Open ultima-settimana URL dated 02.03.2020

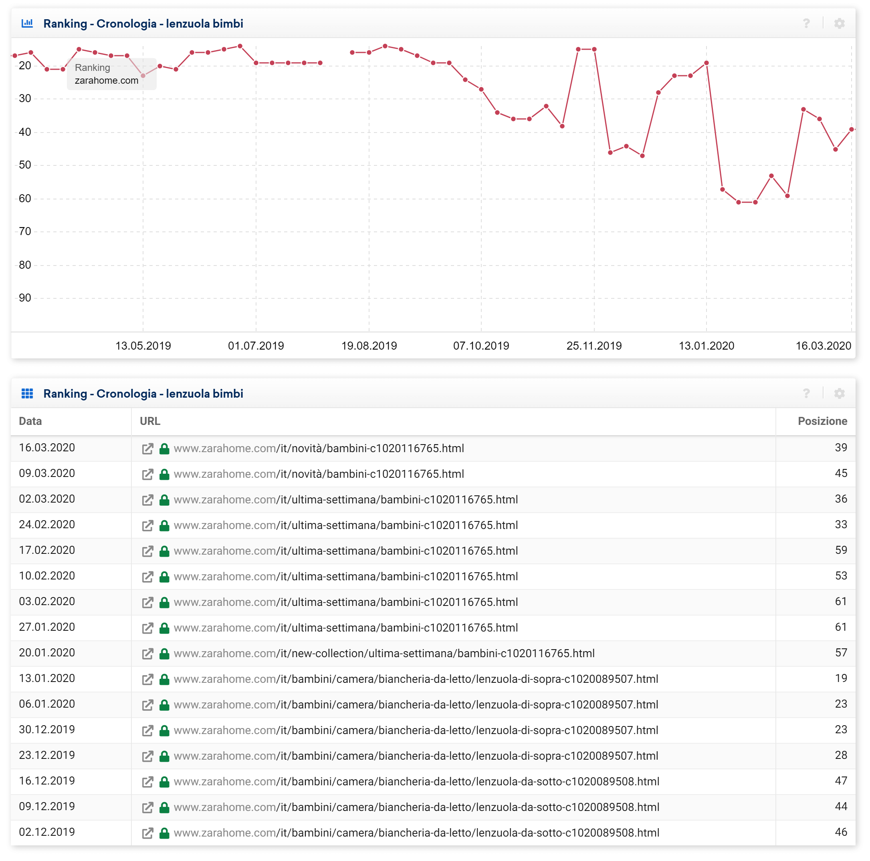(346, 500)
